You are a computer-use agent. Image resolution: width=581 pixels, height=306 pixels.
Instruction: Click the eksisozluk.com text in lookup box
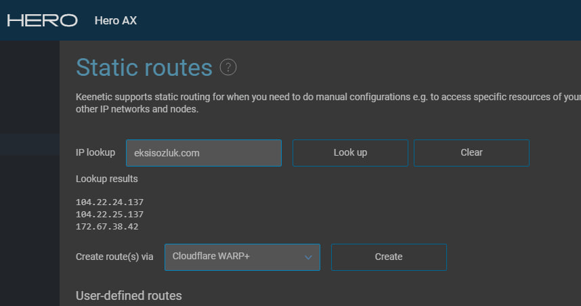(167, 153)
